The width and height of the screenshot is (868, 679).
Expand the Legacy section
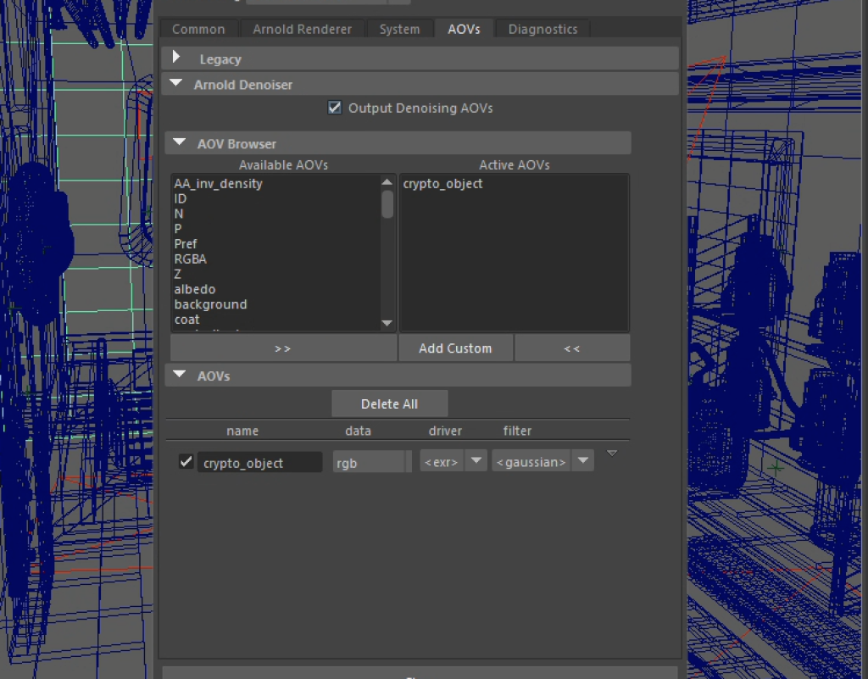pyautogui.click(x=177, y=58)
